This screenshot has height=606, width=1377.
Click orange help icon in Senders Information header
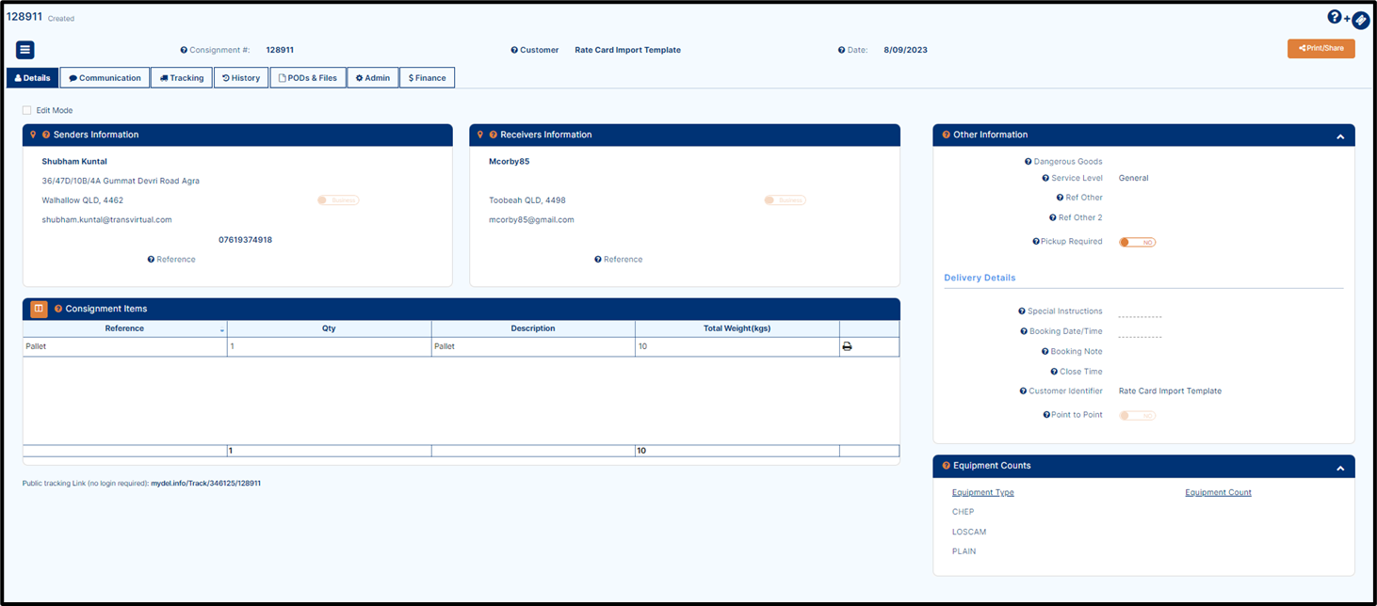click(46, 135)
